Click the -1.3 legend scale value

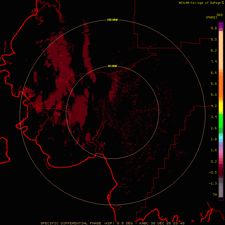click(213, 183)
